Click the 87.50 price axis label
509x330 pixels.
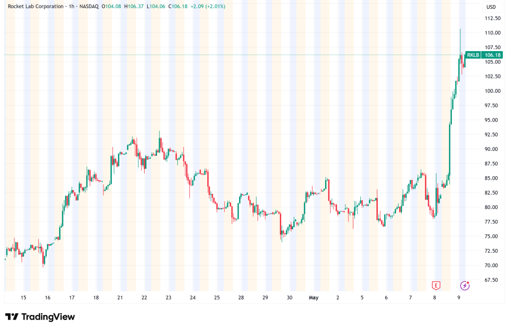492,164
